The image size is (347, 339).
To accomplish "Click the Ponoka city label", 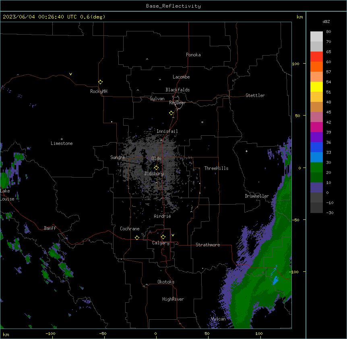I will pyautogui.click(x=193, y=55).
